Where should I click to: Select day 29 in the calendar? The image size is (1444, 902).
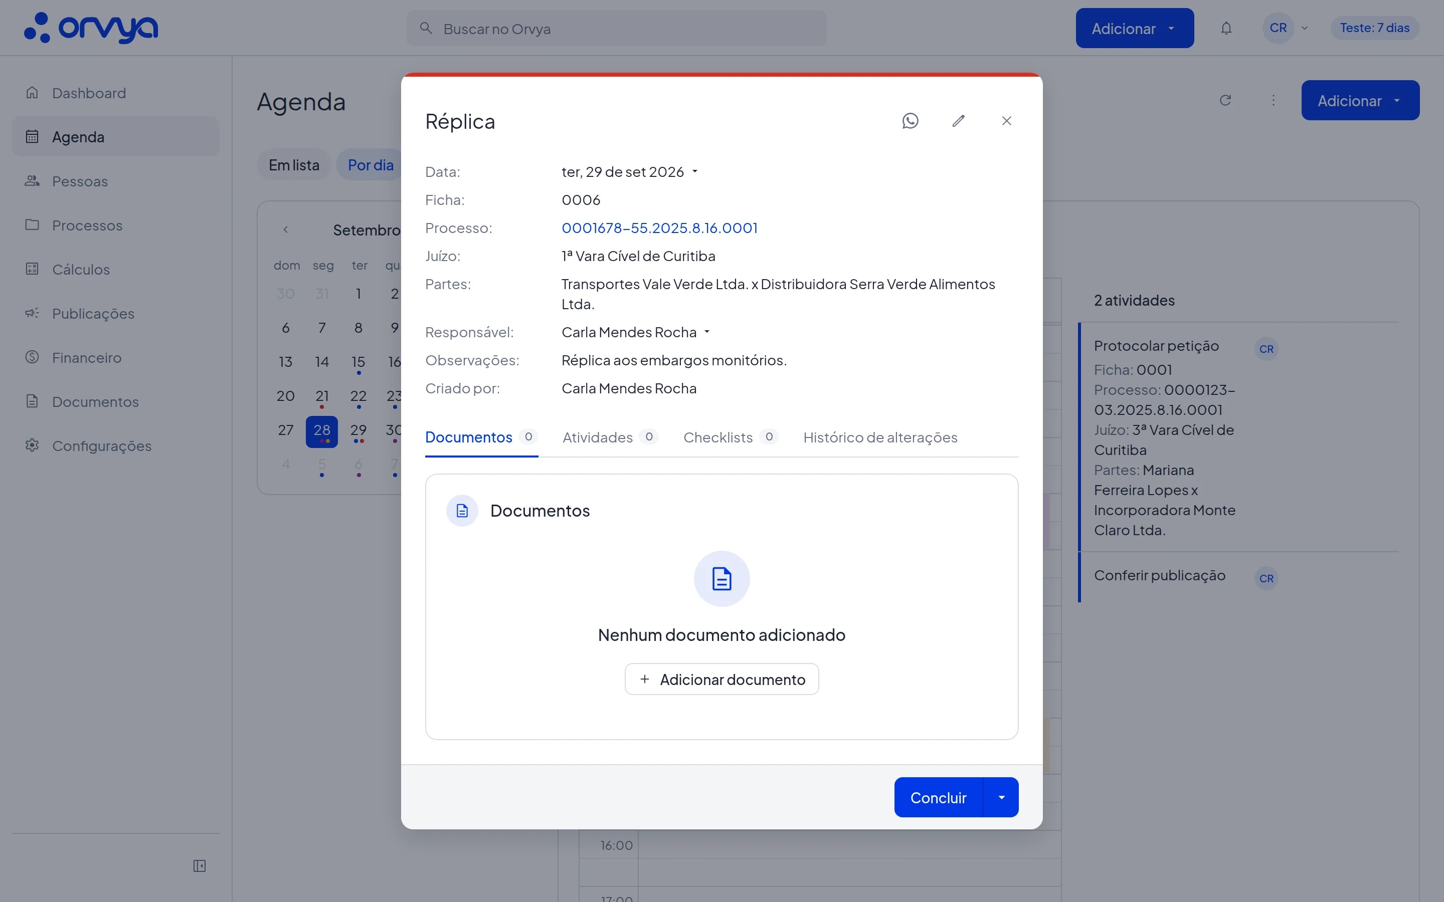point(358,431)
